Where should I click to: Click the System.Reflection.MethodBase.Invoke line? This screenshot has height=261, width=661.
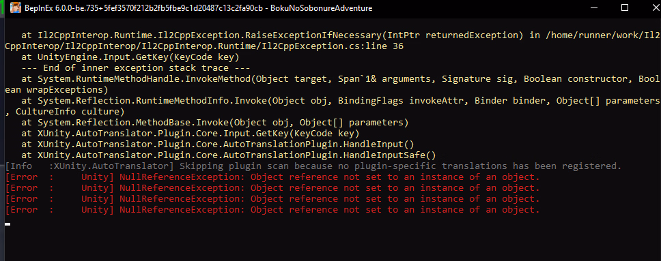pos(215,123)
